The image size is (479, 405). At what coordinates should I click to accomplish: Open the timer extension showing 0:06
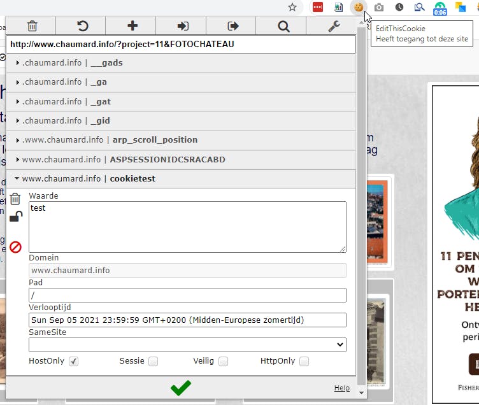(x=440, y=8)
